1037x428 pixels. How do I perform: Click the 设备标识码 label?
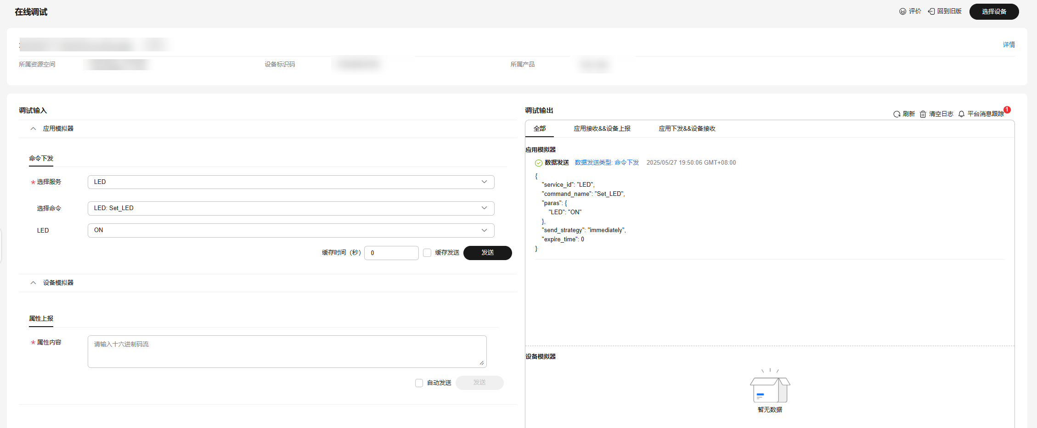[280, 65]
